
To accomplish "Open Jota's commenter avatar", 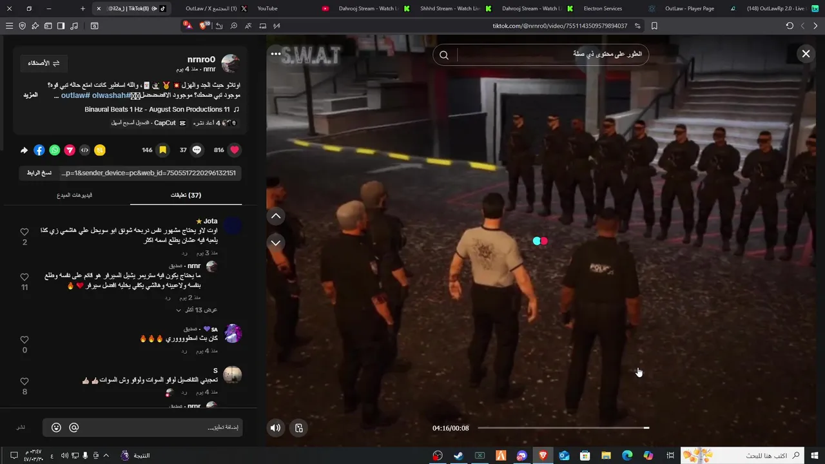I will 233,226.
